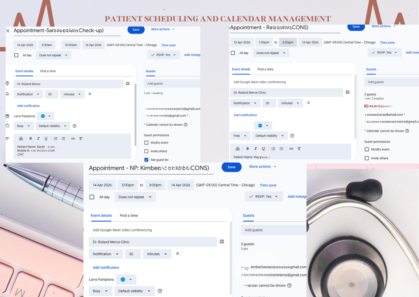Viewport: 419px width, 297px height.
Task: Remove formatting in Sarah Check-up description
Action: [x=81, y=139]
